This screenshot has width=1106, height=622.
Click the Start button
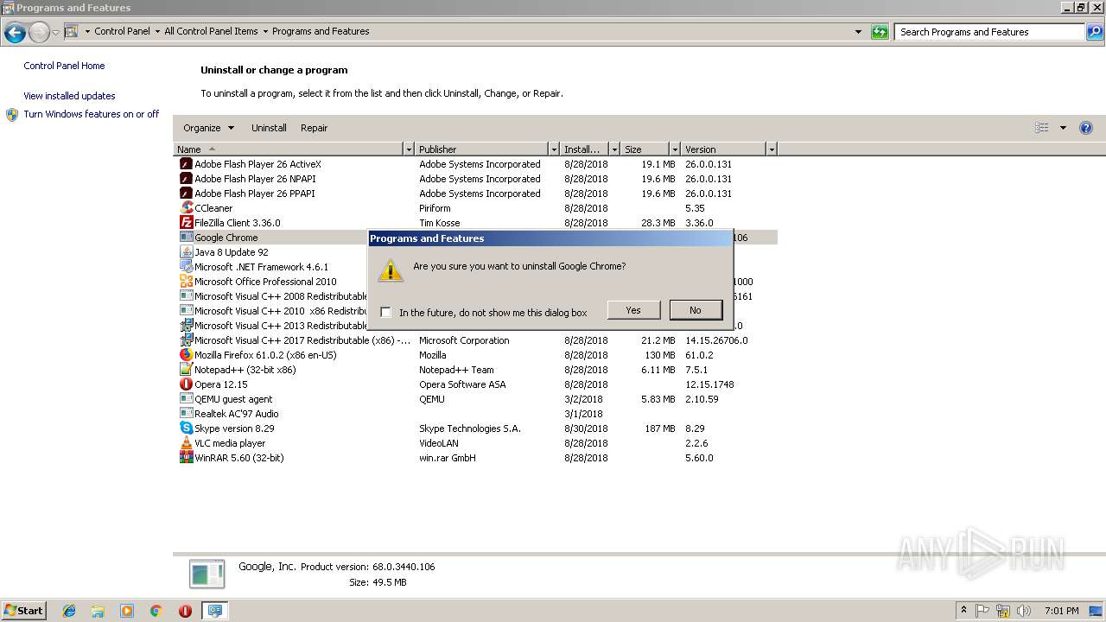24,611
